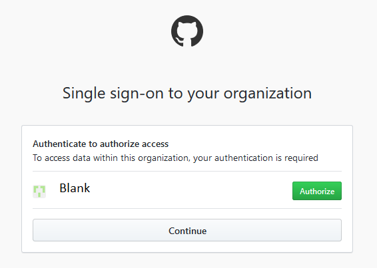
Task: Click the bold card header about authorizing access
Action: (101, 144)
